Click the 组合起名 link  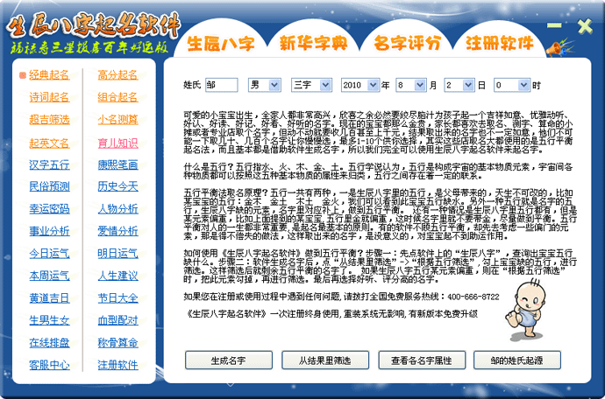[x=117, y=97]
